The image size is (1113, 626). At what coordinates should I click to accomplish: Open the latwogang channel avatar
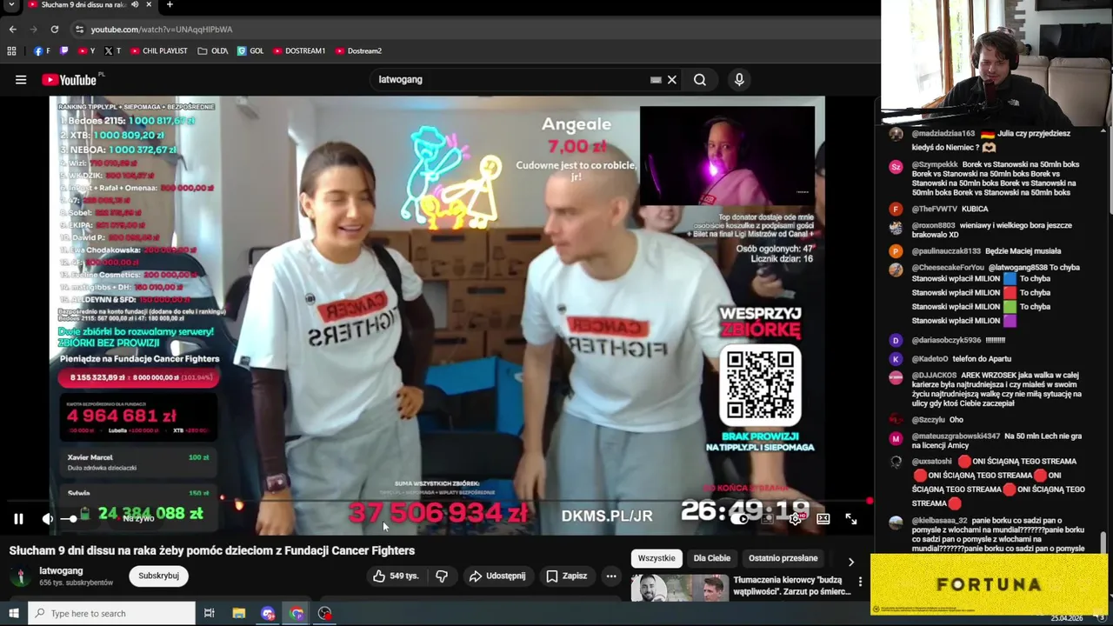pos(20,576)
